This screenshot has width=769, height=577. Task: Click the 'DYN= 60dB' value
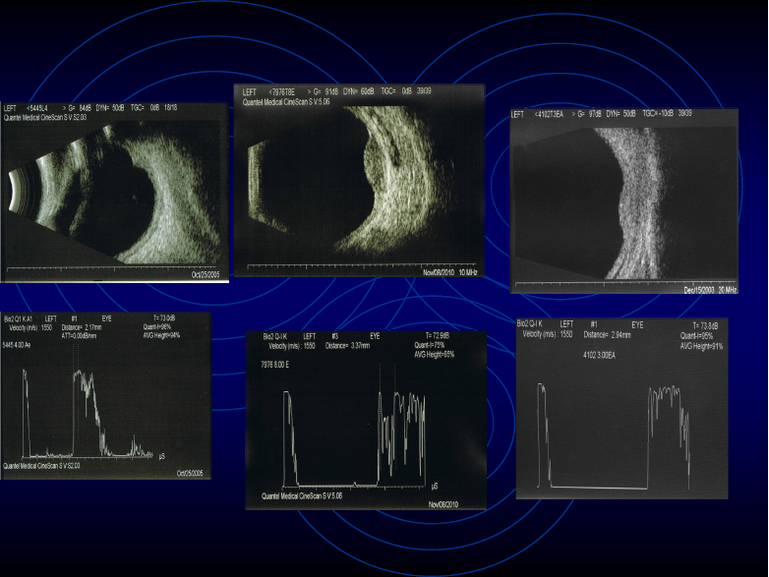point(359,91)
